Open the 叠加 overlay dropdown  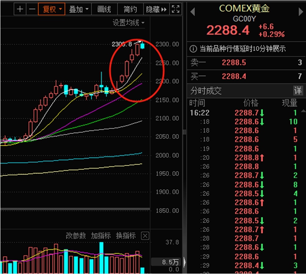[x=78, y=9]
